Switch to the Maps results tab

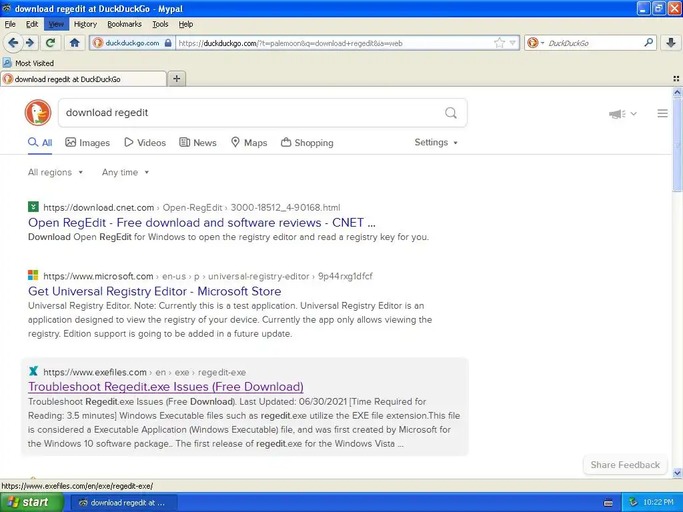click(x=249, y=143)
